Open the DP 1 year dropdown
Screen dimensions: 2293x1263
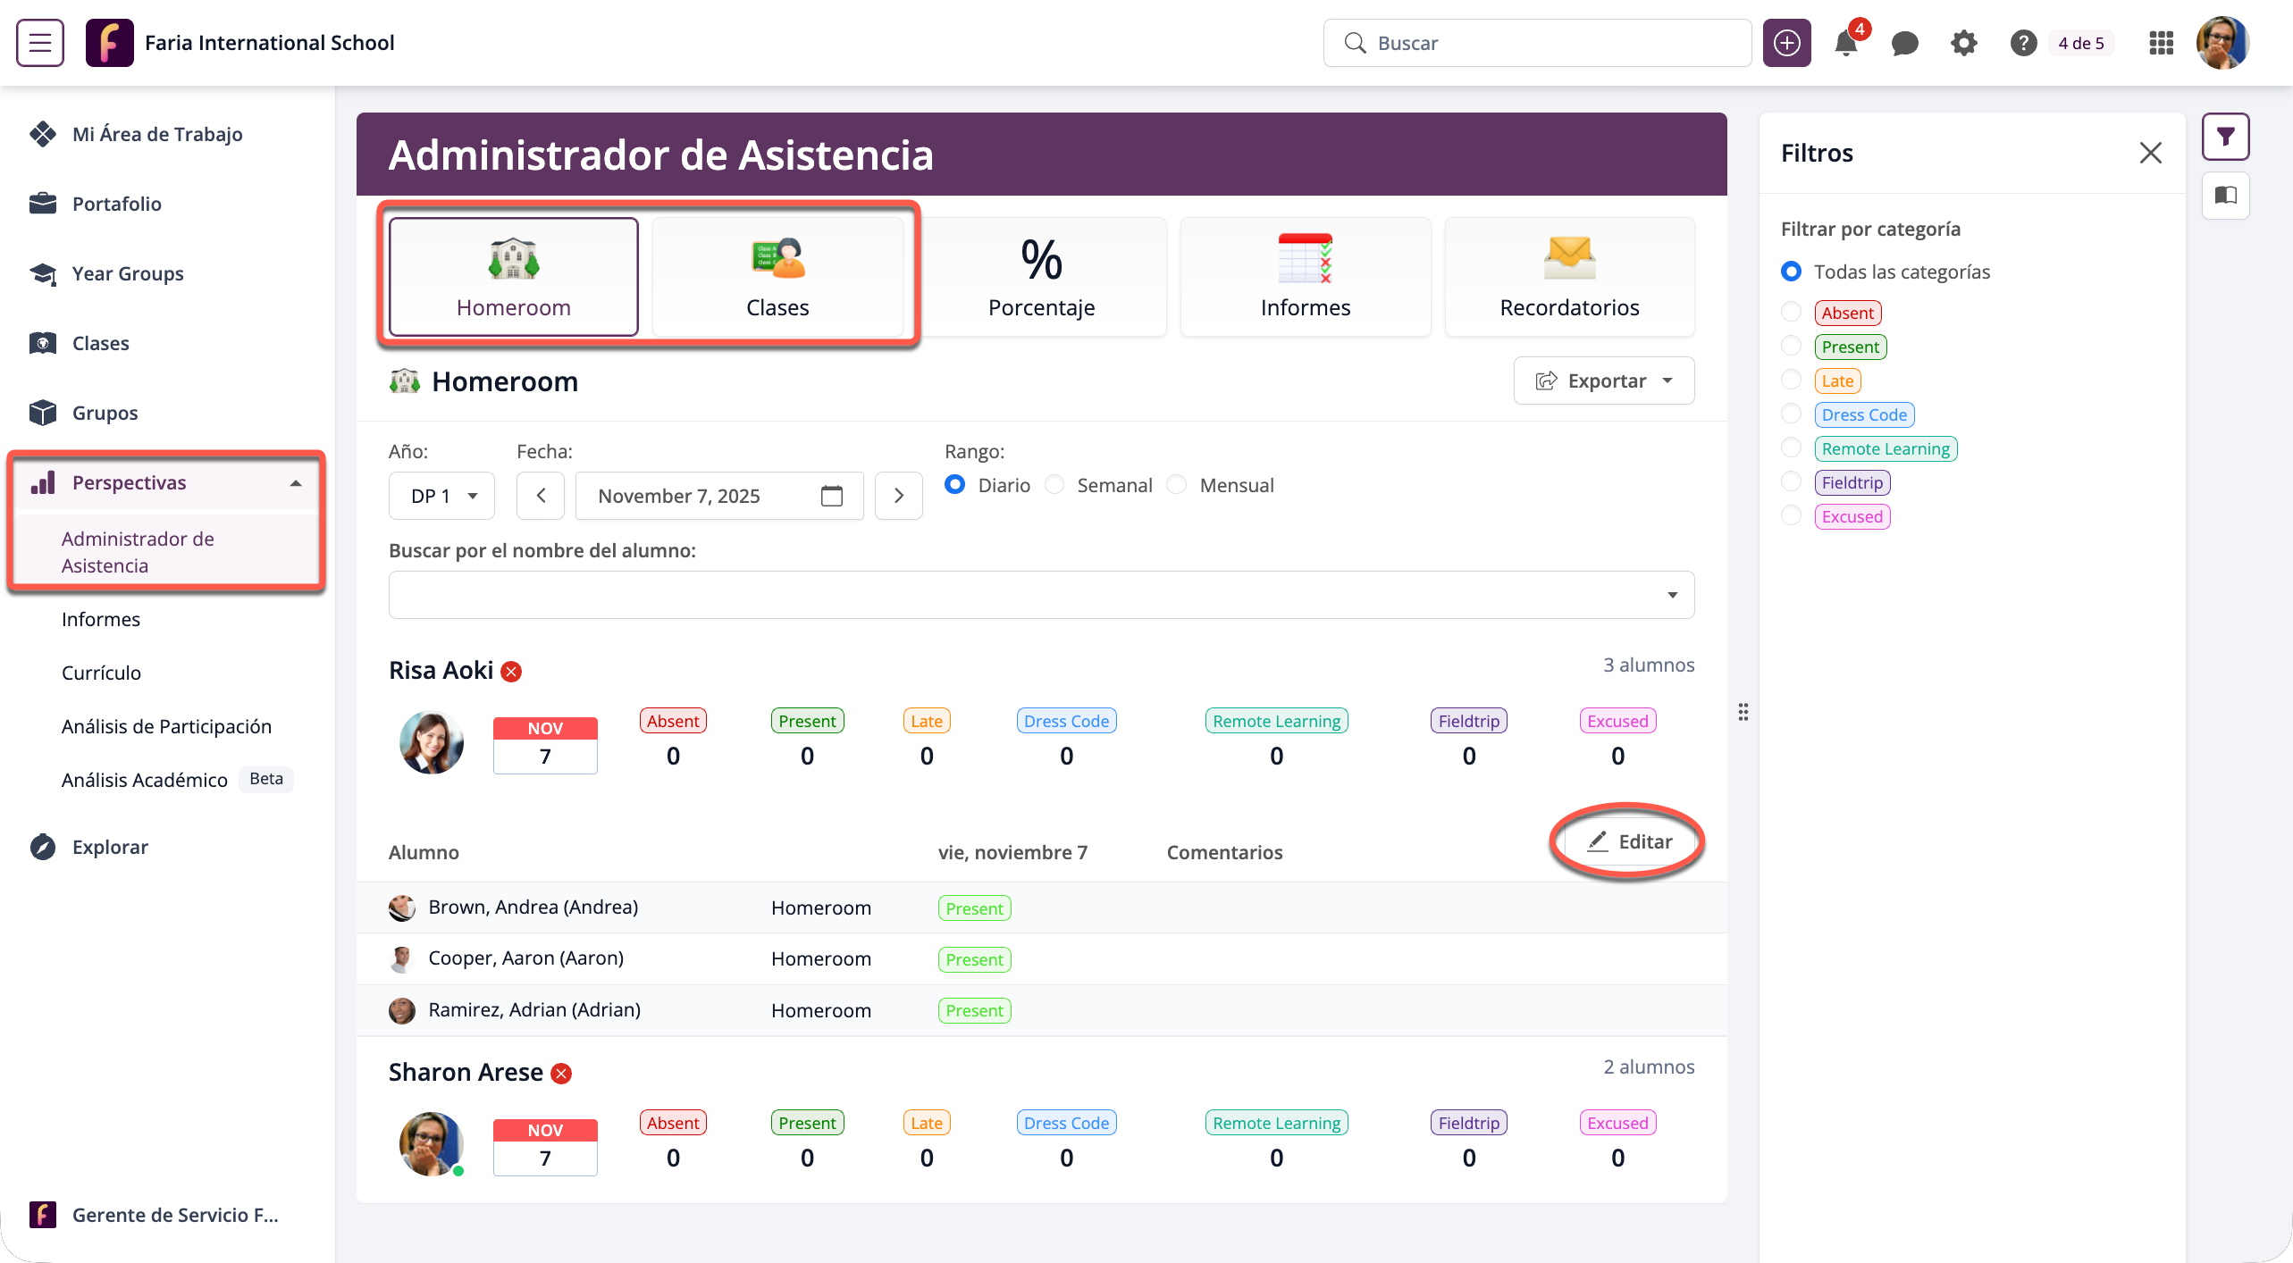[442, 496]
